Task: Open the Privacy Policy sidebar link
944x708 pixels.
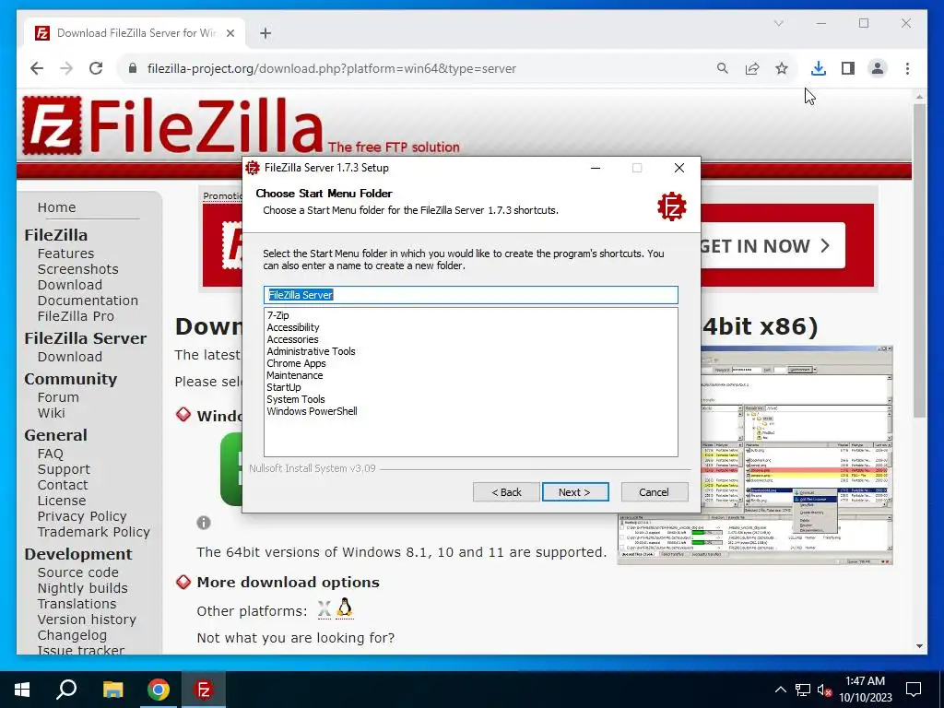Action: [82, 516]
